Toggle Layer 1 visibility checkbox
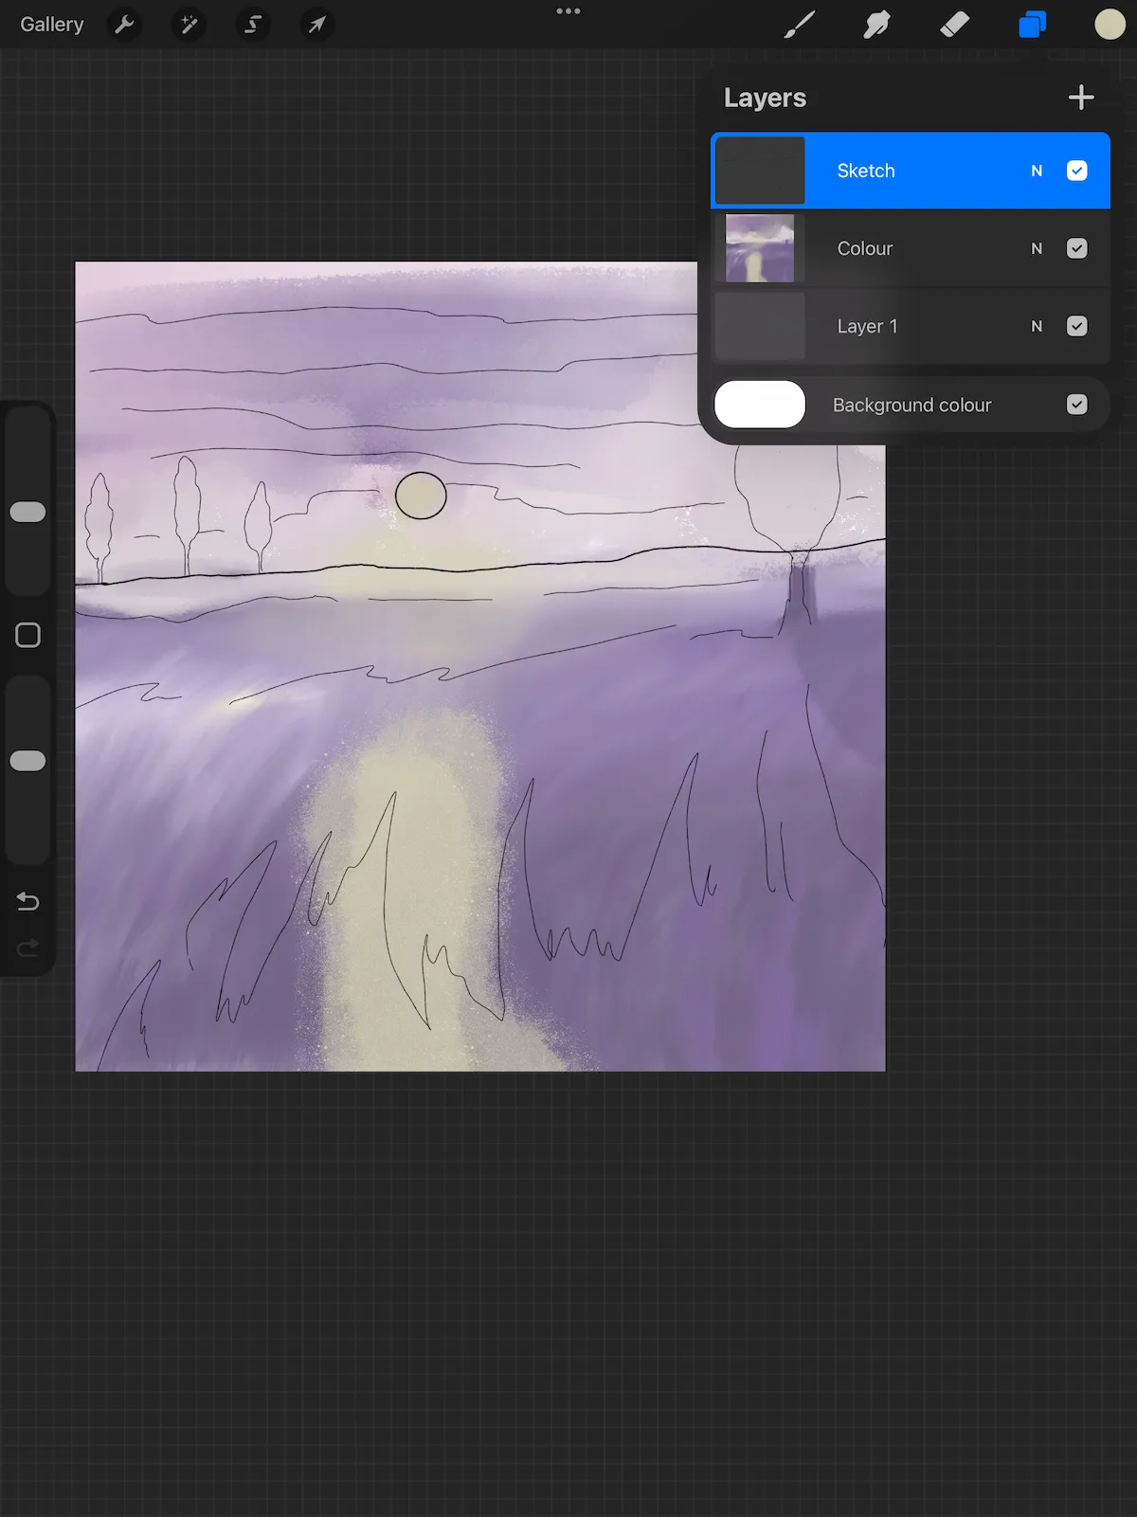 pos(1077,326)
